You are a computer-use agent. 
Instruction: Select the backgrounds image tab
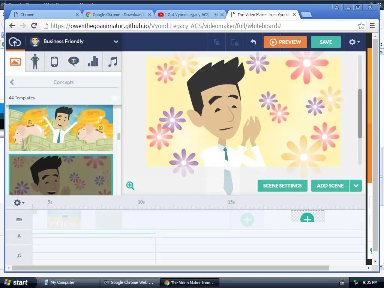click(15, 61)
